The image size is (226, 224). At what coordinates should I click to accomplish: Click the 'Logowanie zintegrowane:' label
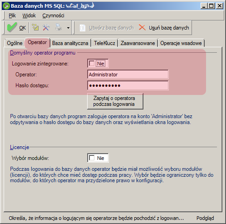[x=40, y=64]
